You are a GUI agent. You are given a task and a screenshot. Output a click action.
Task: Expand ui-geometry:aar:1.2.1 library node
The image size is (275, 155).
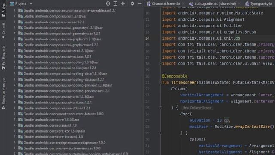[x=15, y=34]
